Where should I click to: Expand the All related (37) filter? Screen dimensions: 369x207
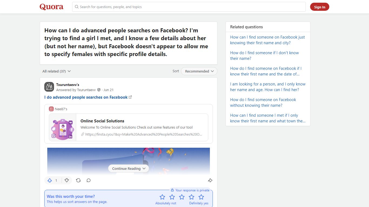[56, 71]
